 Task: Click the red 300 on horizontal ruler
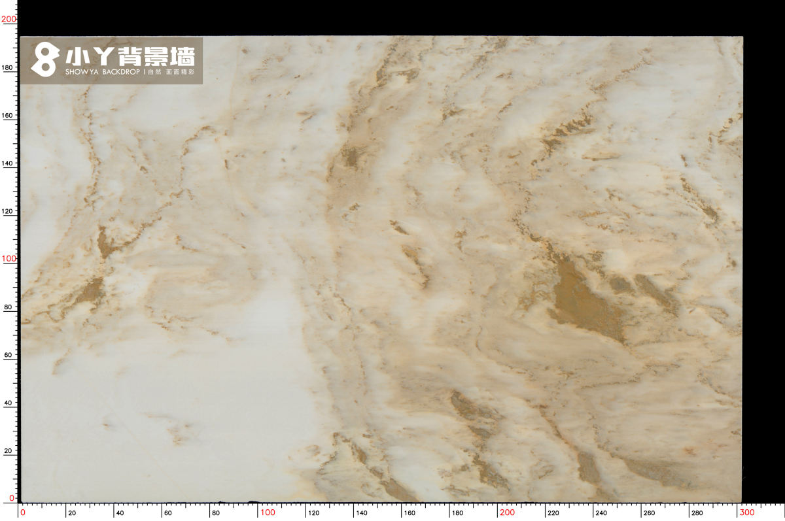click(x=746, y=513)
